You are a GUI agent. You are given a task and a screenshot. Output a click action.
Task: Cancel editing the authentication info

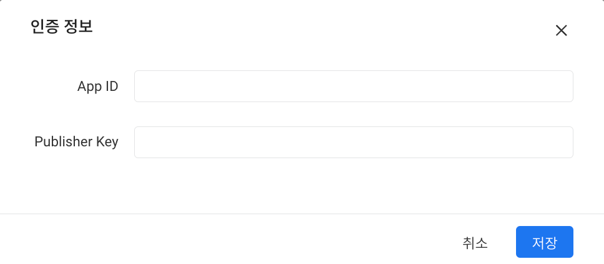click(475, 243)
